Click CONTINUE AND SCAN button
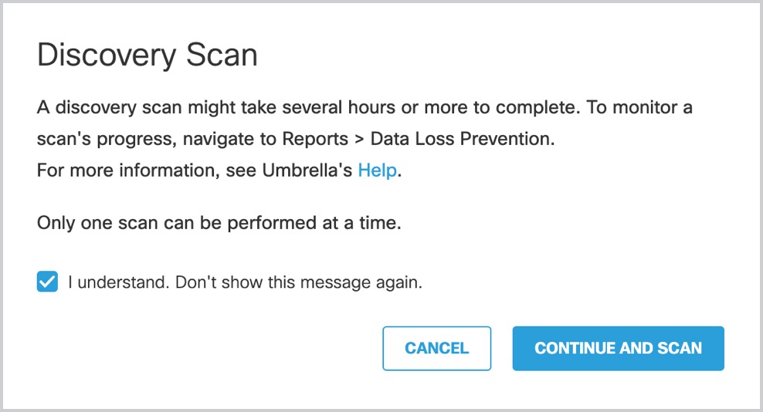Screen dimensions: 763x412 point(618,348)
